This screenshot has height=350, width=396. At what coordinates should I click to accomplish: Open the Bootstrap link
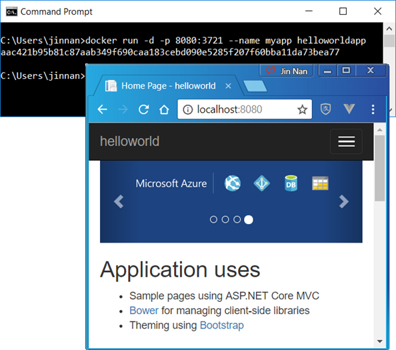[222, 325]
